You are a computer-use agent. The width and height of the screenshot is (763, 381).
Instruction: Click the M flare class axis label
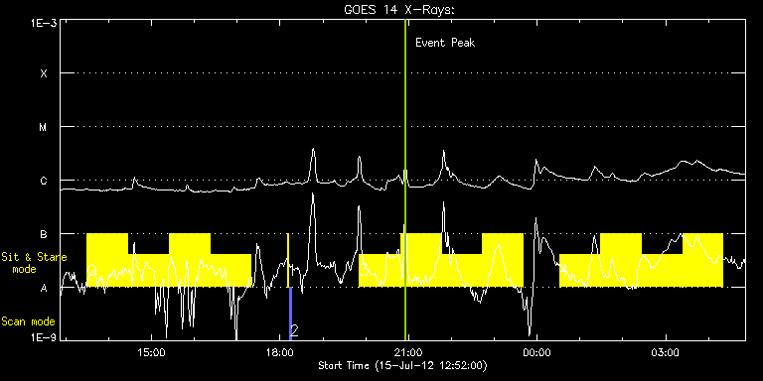pos(44,127)
